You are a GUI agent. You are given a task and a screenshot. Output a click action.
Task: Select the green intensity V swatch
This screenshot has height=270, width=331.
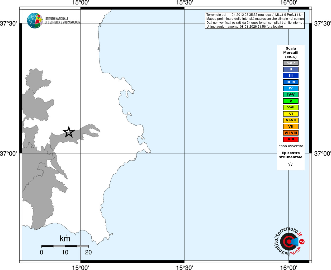291,101
